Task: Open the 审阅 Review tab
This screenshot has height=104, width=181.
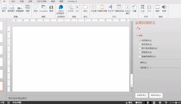Action: click(x=53, y=1)
